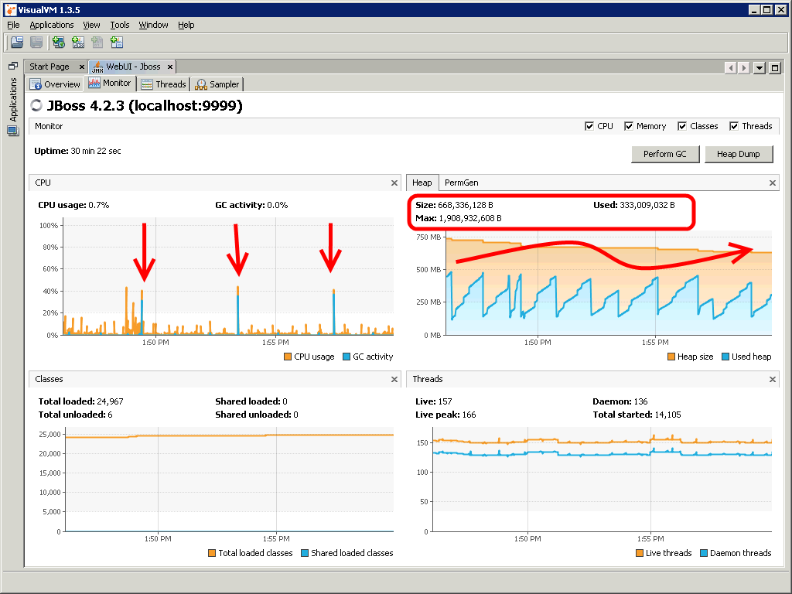Switch to the Sampler tab
The height and width of the screenshot is (594, 792).
217,84
